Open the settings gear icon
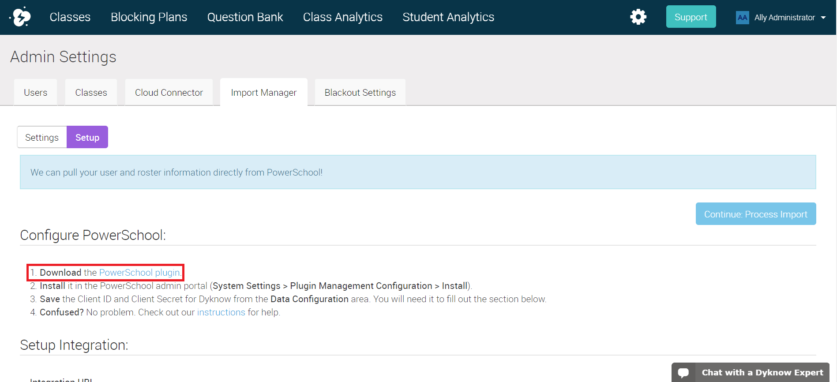 [638, 17]
